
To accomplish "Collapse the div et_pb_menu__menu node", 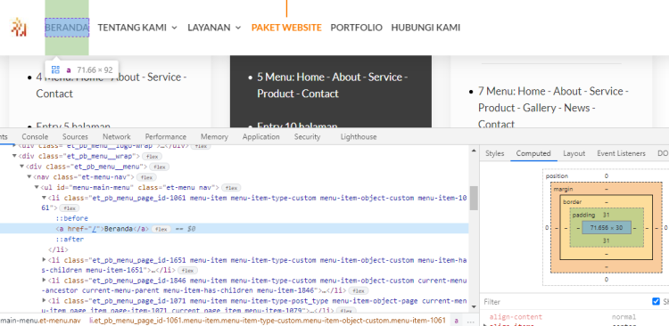I will click(22, 167).
